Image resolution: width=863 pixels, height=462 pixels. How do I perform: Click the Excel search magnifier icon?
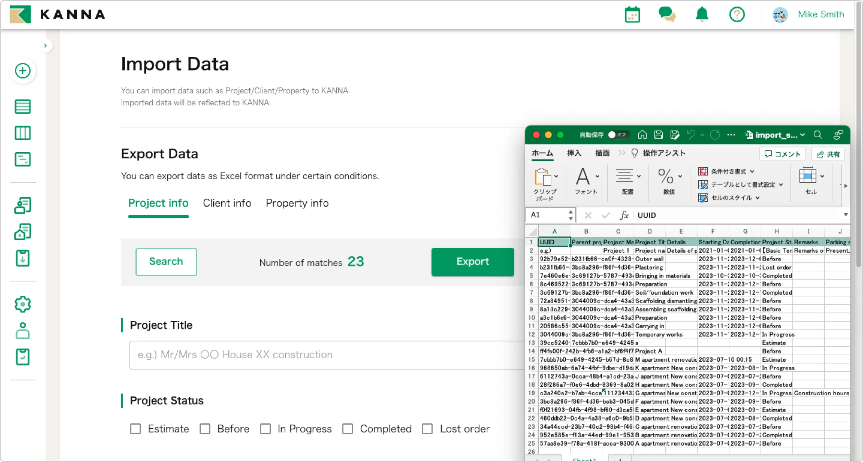point(818,135)
